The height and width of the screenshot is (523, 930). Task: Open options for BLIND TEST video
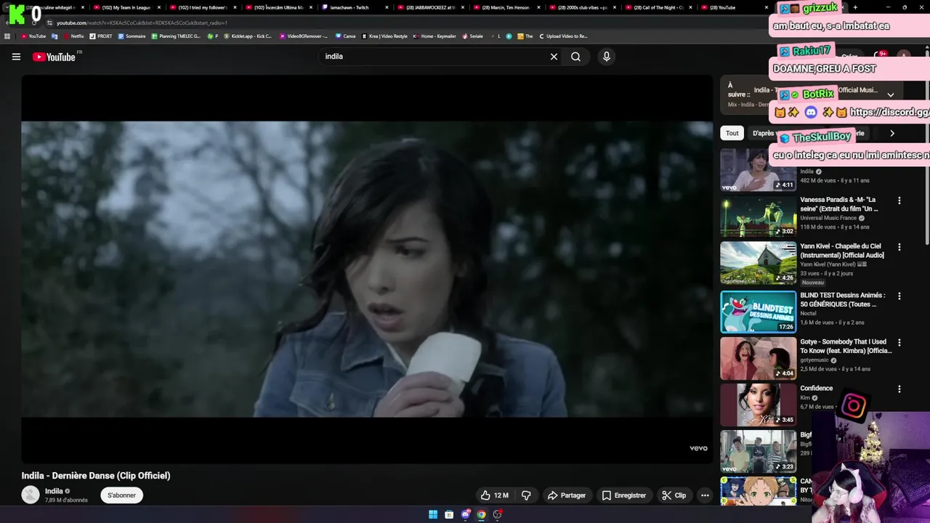click(899, 296)
